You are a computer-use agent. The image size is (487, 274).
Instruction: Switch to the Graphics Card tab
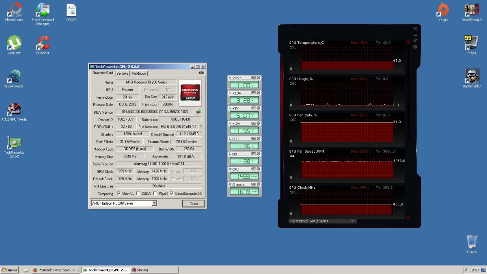pyautogui.click(x=103, y=73)
